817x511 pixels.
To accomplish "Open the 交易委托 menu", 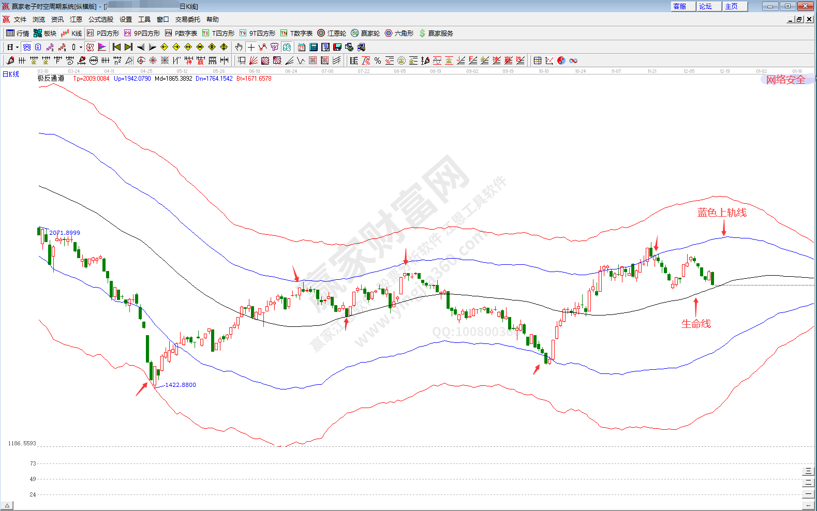I will pos(187,20).
